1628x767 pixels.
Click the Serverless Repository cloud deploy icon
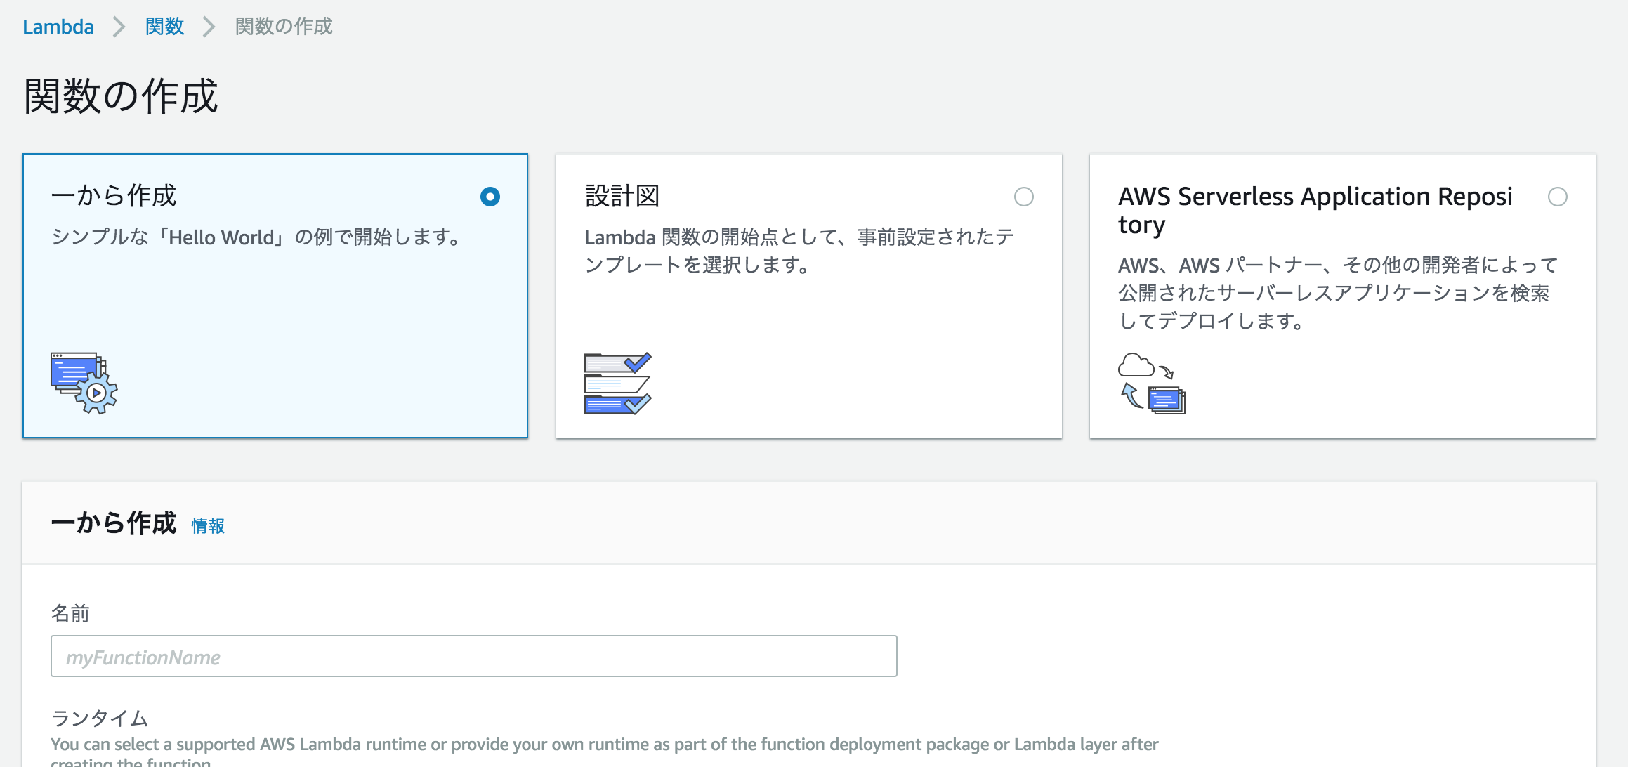pyautogui.click(x=1152, y=383)
